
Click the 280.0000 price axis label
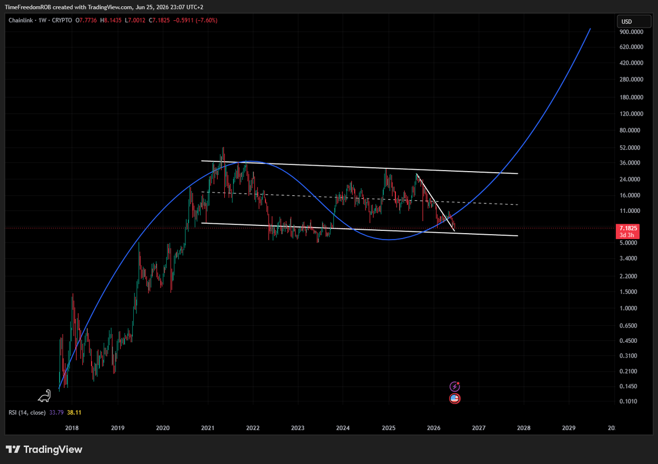pos(632,80)
